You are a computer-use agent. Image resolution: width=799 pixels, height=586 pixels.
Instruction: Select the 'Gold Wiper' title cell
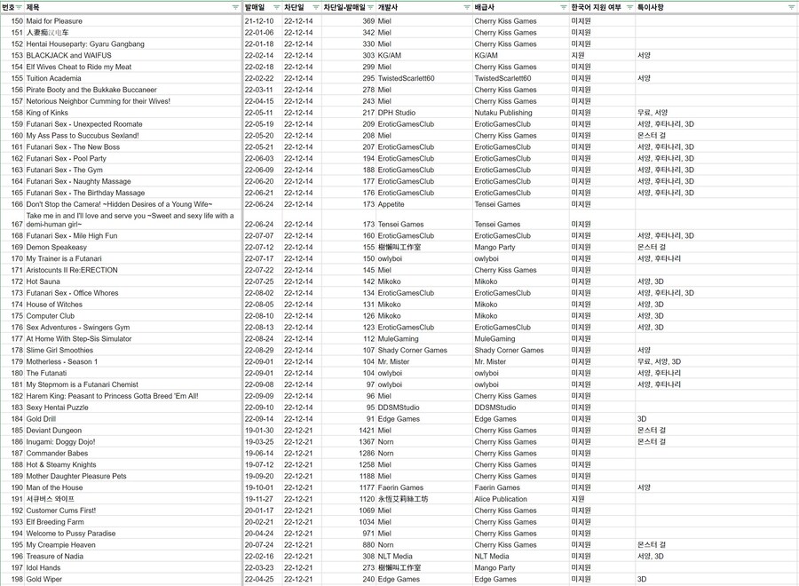tap(132, 580)
